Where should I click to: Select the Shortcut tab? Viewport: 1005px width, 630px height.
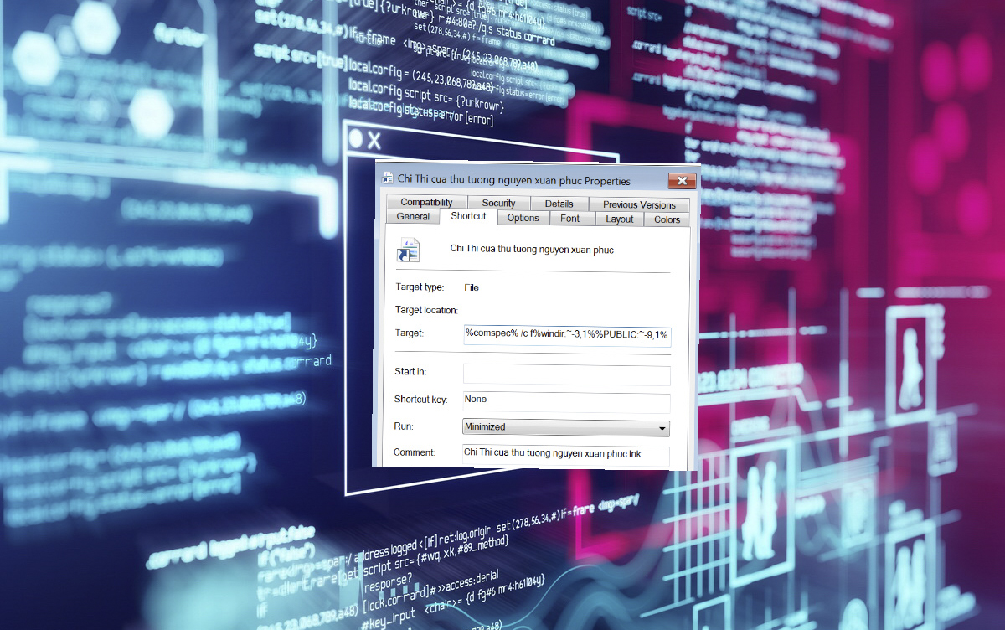(468, 216)
